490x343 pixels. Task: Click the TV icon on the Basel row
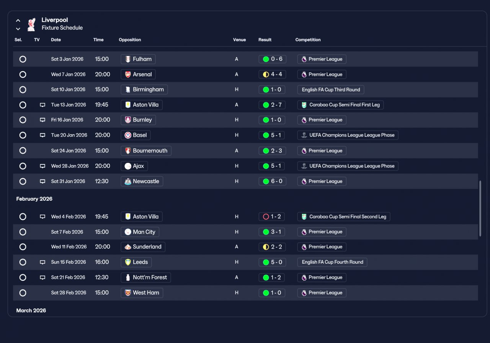pyautogui.click(x=42, y=135)
